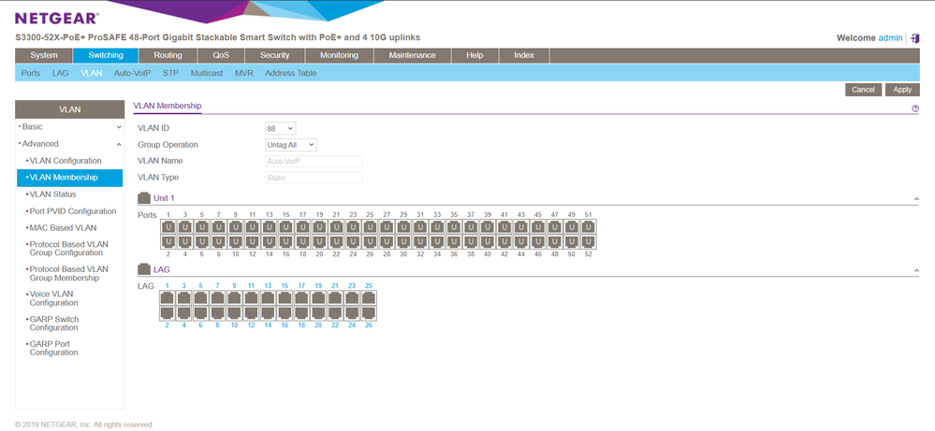Image resolution: width=935 pixels, height=431 pixels.
Task: Click Unit 1 port 39 icon
Action: pos(489,227)
